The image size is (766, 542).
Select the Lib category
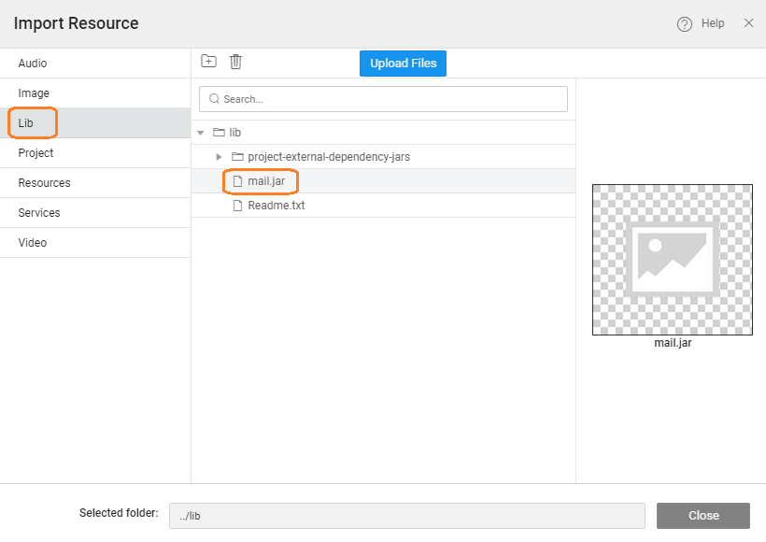pos(26,123)
